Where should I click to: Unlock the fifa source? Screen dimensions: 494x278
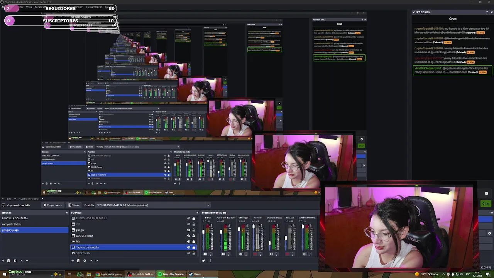(x=194, y=242)
